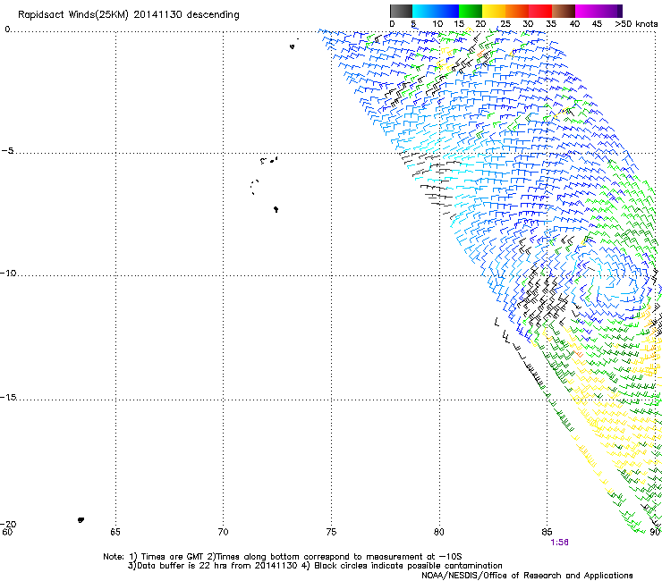Click the legend tick label '45'

point(597,23)
